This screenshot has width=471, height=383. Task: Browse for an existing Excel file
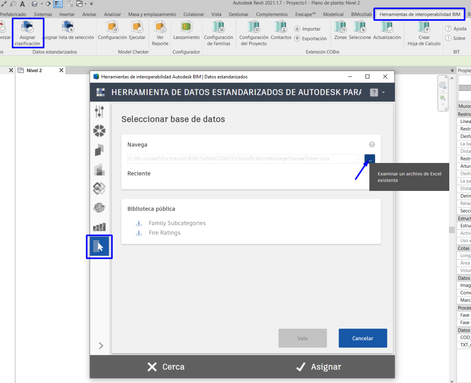(x=370, y=159)
